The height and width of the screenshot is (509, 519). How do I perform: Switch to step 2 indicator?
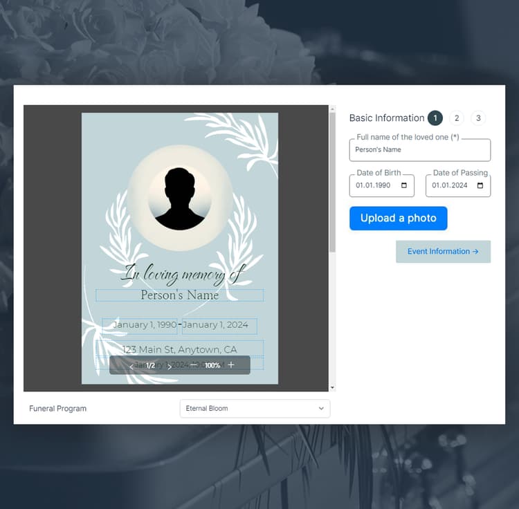point(457,118)
